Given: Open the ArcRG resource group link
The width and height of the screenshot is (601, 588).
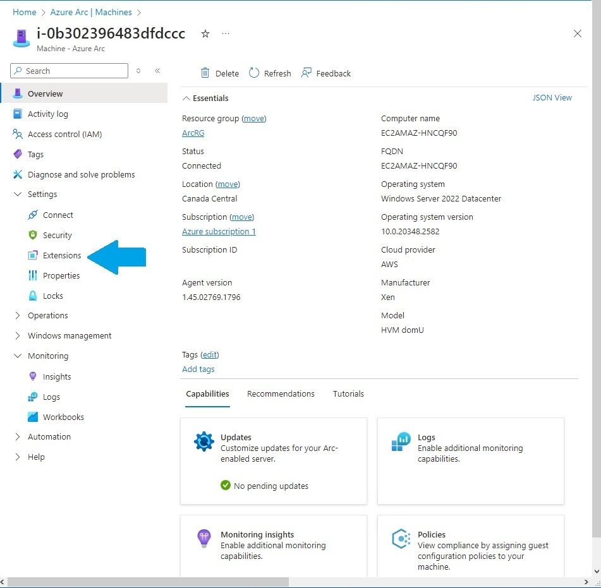Looking at the screenshot, I should point(193,133).
